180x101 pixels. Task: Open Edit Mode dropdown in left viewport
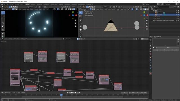(6, 9)
